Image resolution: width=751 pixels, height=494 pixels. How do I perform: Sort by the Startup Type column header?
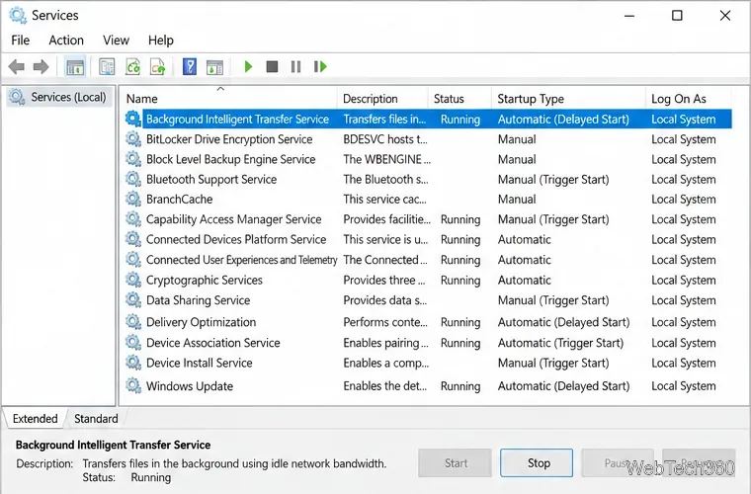(568, 99)
